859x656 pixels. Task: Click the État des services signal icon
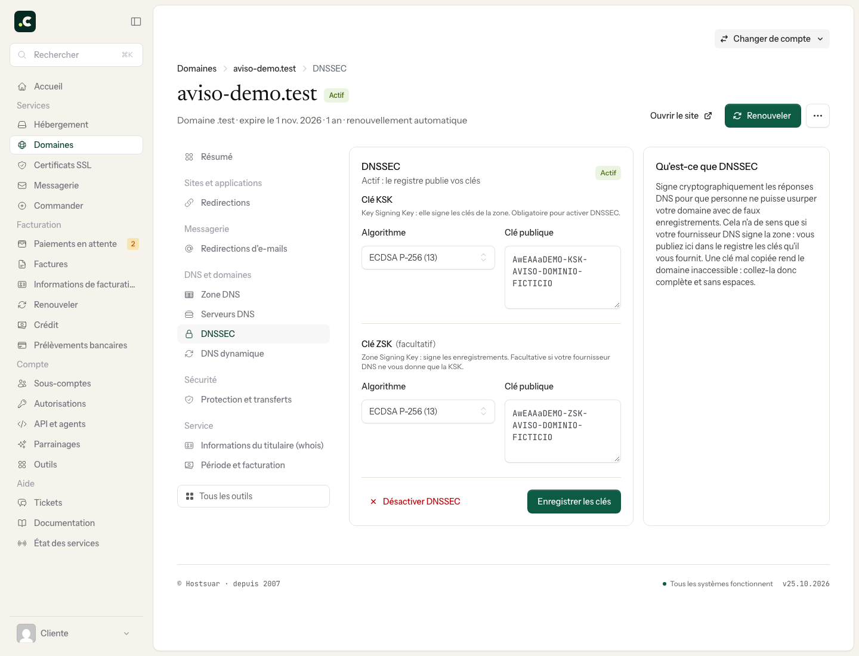(22, 543)
